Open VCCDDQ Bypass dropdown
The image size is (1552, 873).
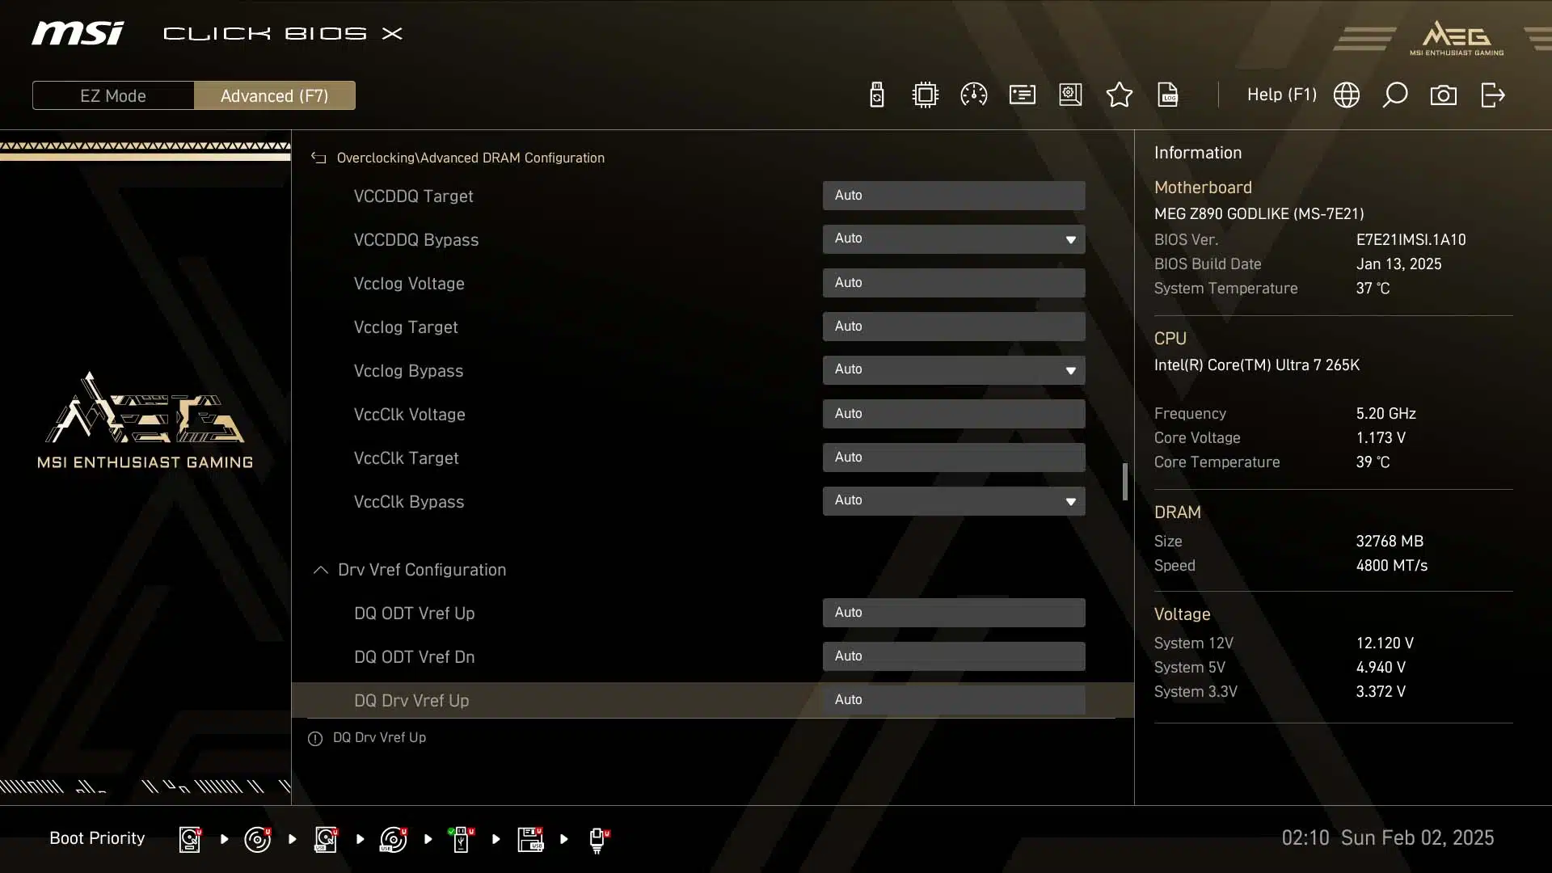[x=954, y=239]
